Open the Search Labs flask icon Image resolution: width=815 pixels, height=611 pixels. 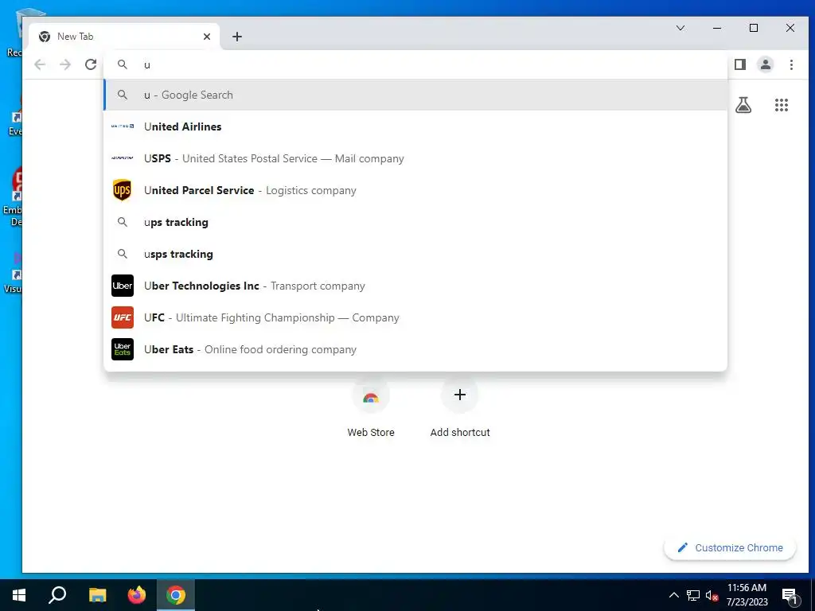743,105
